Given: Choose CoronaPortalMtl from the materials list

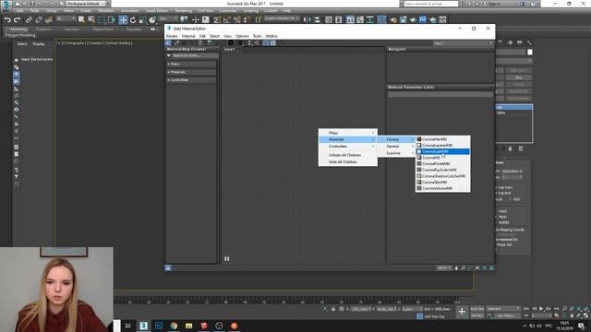Looking at the screenshot, I should point(443,164).
